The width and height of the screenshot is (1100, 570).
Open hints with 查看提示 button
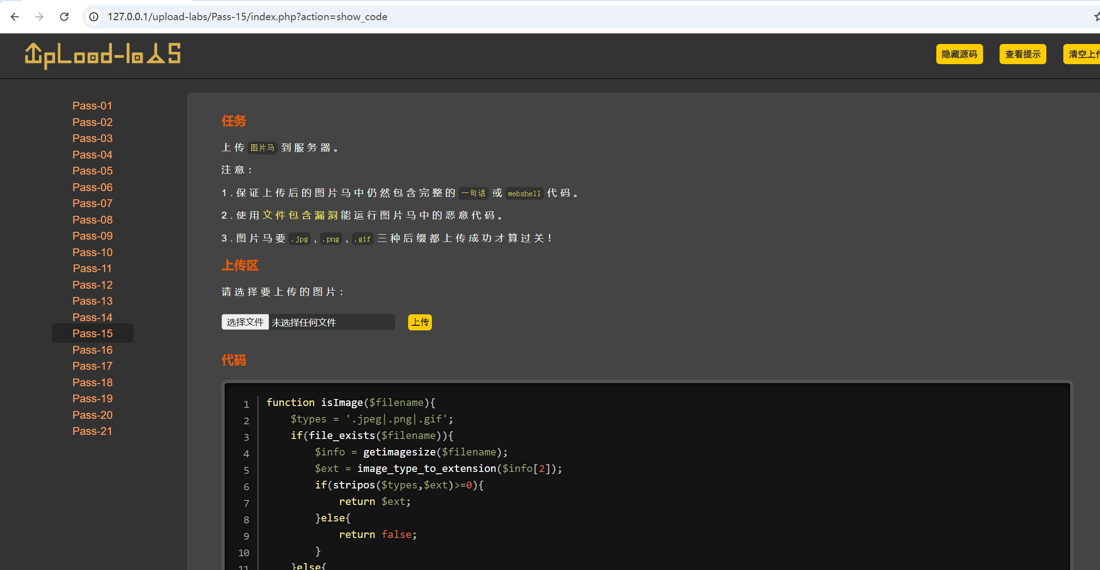click(1022, 54)
